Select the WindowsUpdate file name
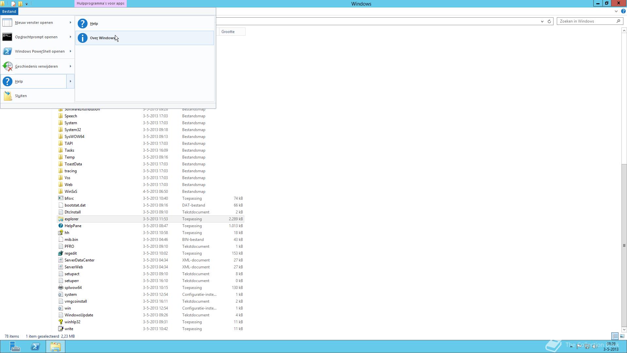This screenshot has width=627, height=353. [x=79, y=315]
